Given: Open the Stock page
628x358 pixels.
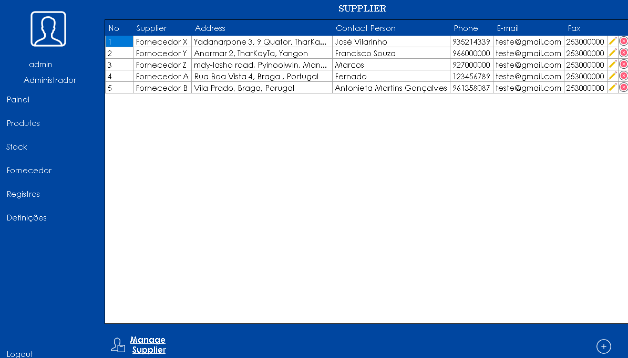Looking at the screenshot, I should coord(17,147).
